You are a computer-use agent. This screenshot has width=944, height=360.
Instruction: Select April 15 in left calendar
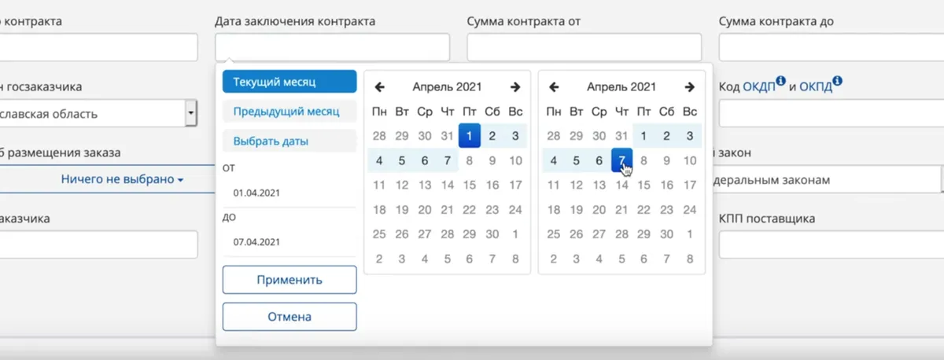click(470, 186)
